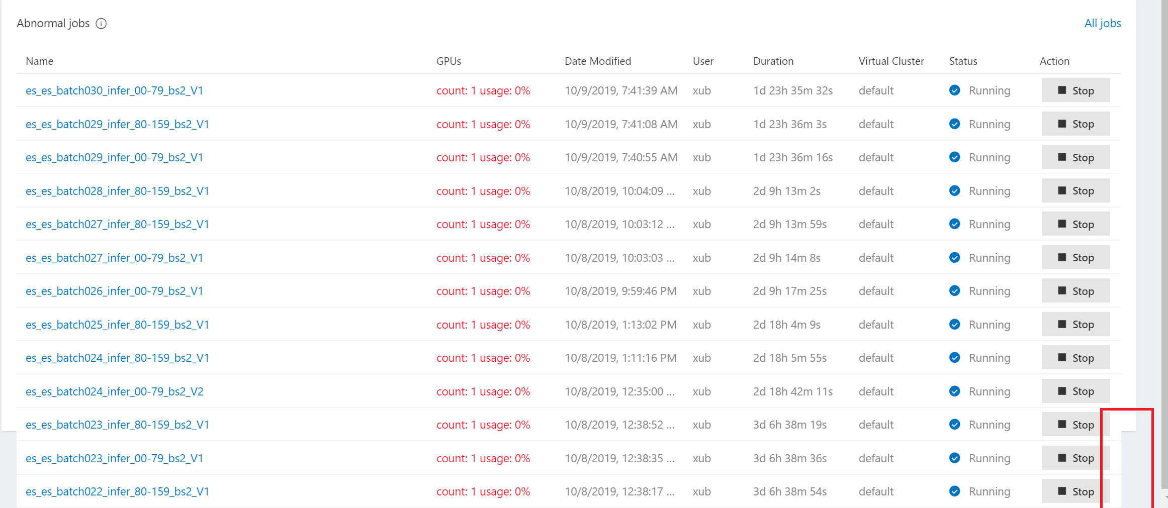This screenshot has height=508, width=1168.
Task: Stop the job es_es_batch030_infer_00-79_bs2_V1
Action: click(1075, 90)
